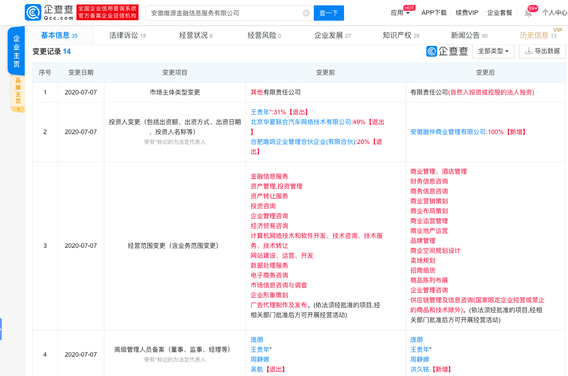Viewport: 568px width, 376px height.
Task: Switch to 经营风险 tab
Action: coord(264,35)
